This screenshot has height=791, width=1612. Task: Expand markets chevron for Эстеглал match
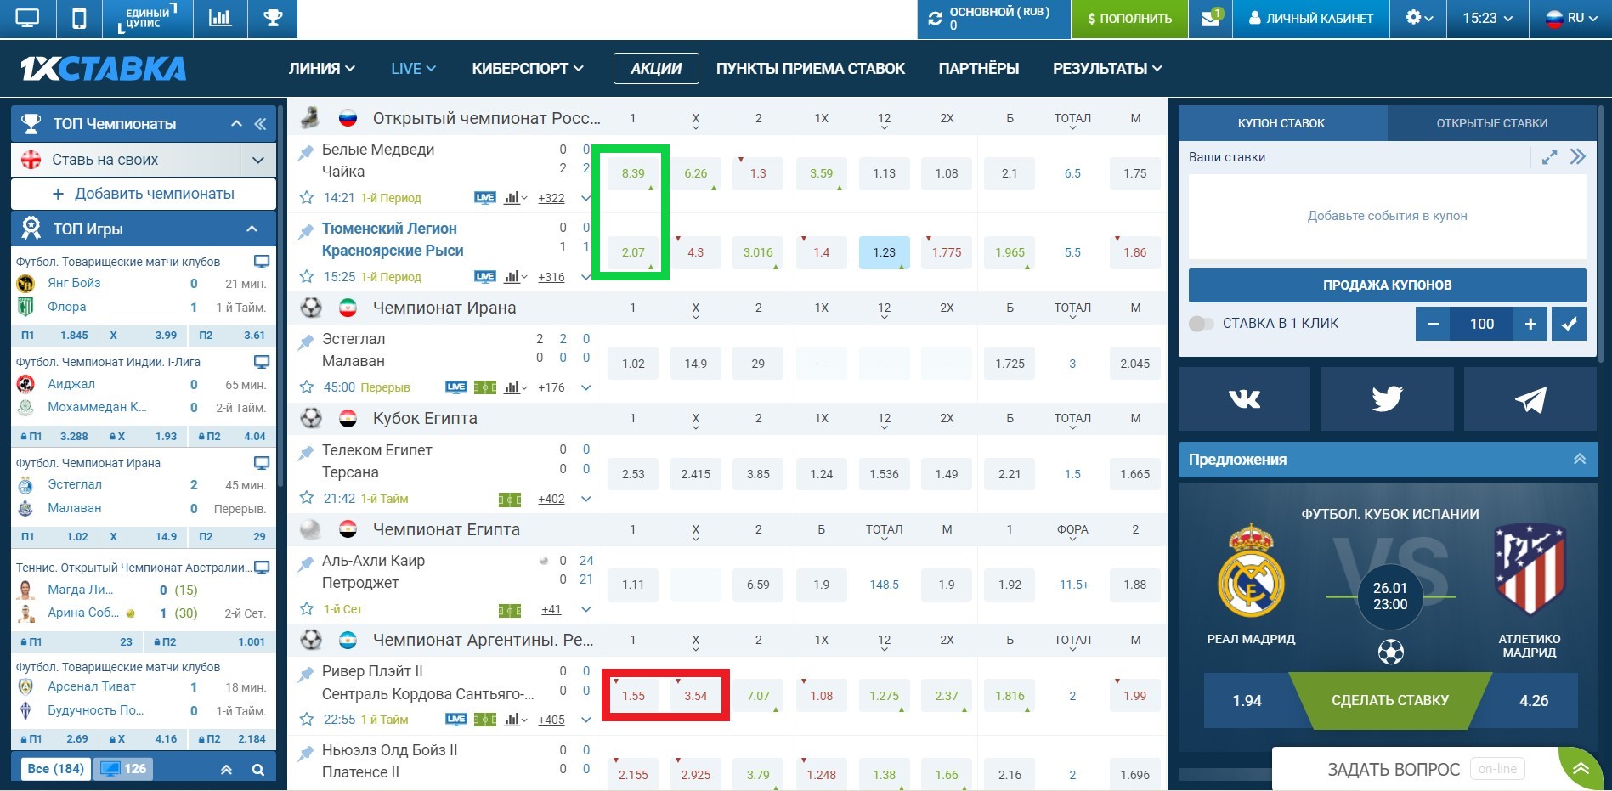pyautogui.click(x=585, y=387)
